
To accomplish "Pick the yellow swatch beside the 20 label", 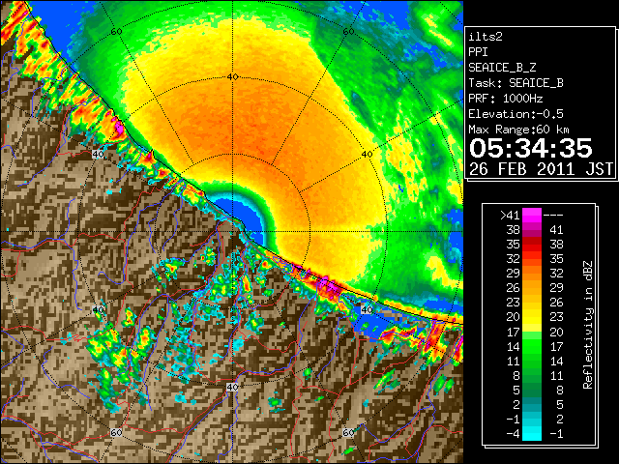I will [x=532, y=318].
